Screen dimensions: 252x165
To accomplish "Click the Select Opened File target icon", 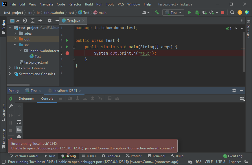I will coord(25,21).
